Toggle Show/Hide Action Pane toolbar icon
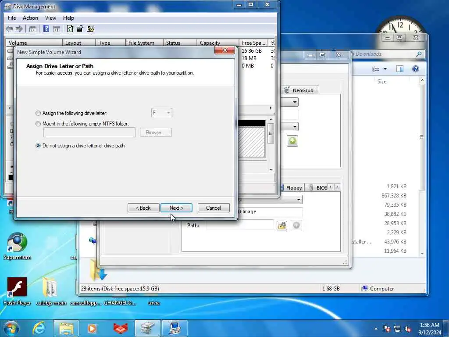 point(57,29)
